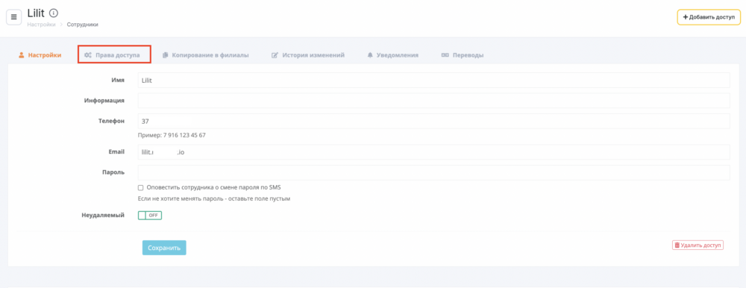Open the Права доступа tab
This screenshot has height=288, width=746.
coord(113,55)
